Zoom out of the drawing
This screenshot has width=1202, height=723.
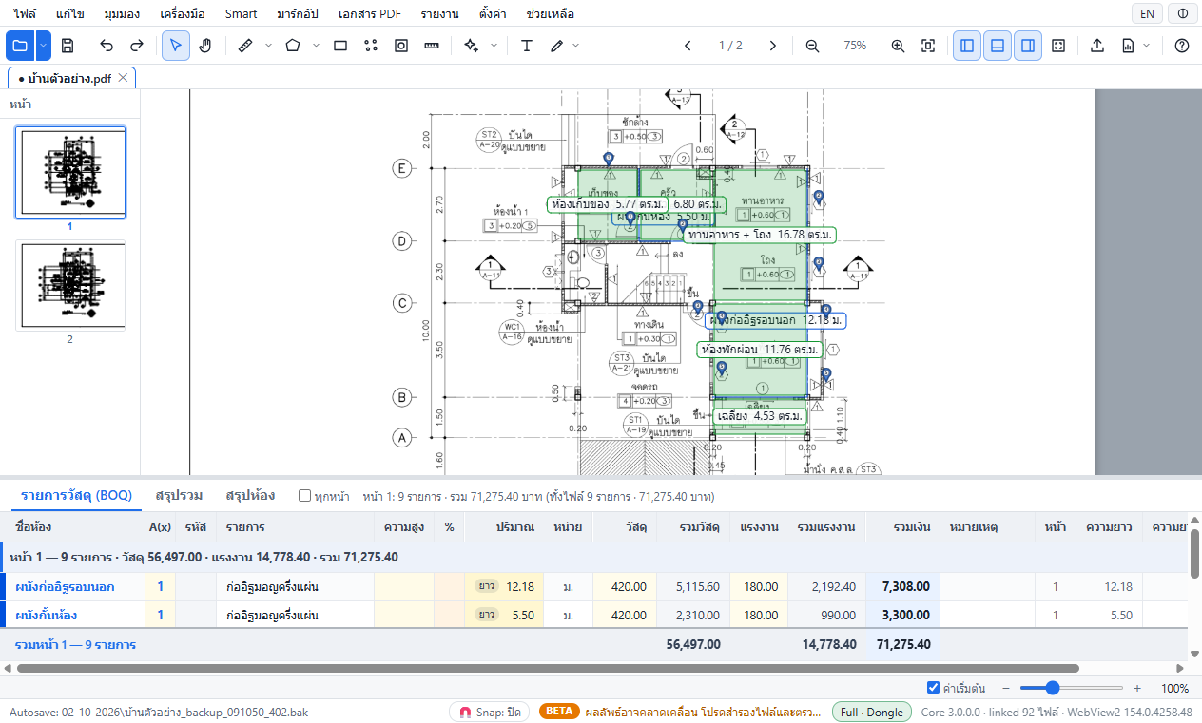[812, 46]
